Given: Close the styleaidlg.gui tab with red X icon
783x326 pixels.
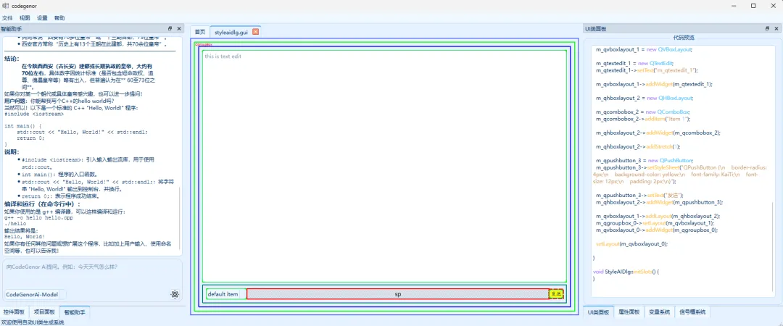Looking at the screenshot, I should (256, 31).
